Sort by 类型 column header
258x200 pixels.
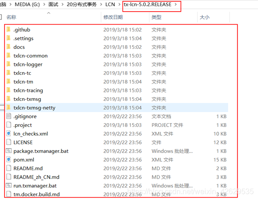point(156,17)
